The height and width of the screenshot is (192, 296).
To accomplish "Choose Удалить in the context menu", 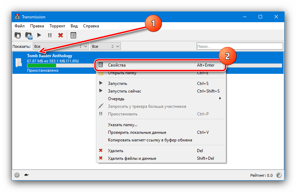I will [x=161, y=151].
